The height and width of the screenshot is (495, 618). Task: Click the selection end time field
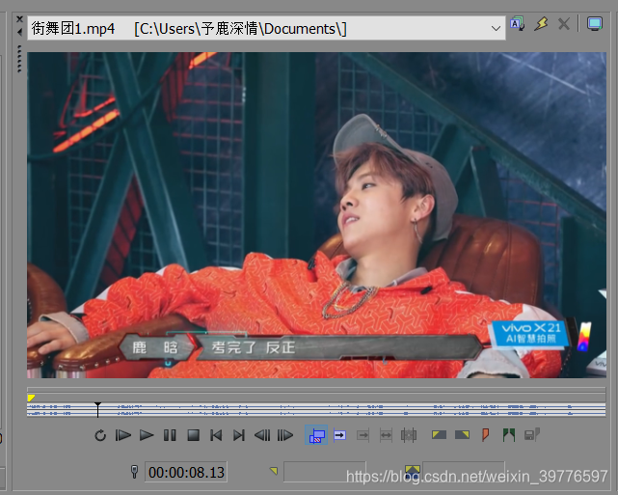(x=464, y=471)
